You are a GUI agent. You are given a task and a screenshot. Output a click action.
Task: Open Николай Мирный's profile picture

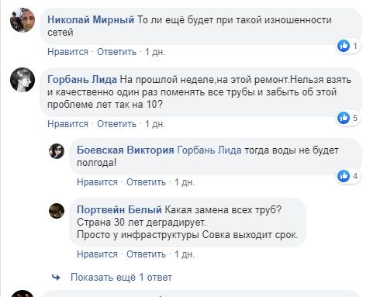[22, 20]
